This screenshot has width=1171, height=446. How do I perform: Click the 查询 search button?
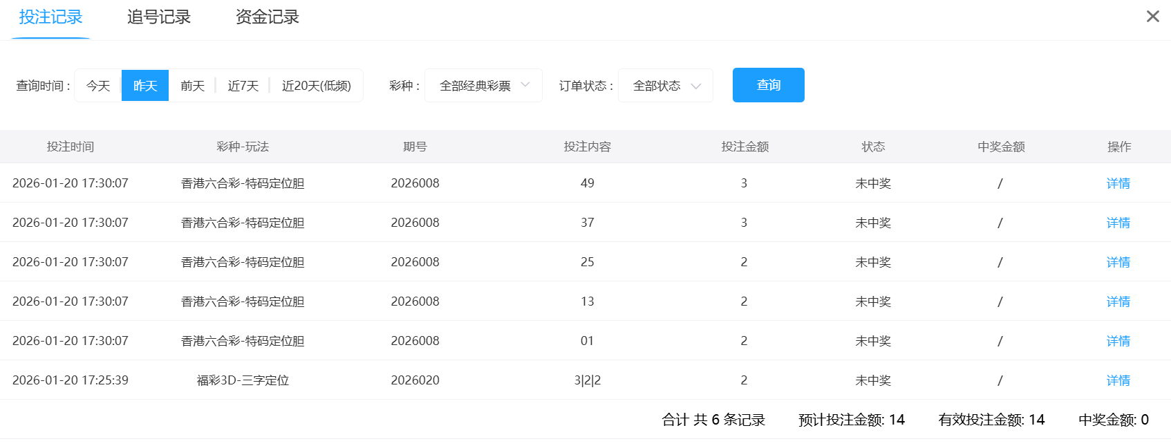tap(768, 85)
